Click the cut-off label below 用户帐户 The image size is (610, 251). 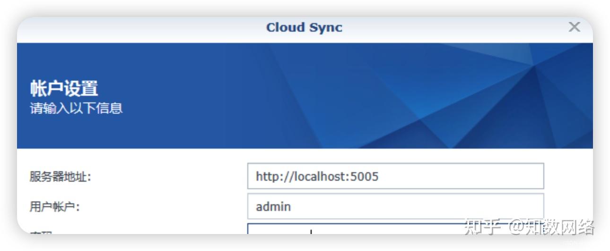tap(41, 232)
